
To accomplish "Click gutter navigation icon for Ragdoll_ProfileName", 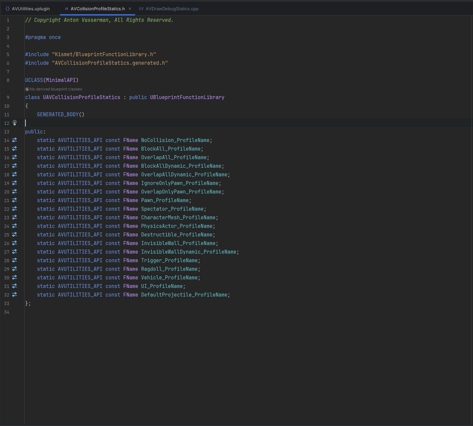I will click(15, 269).
